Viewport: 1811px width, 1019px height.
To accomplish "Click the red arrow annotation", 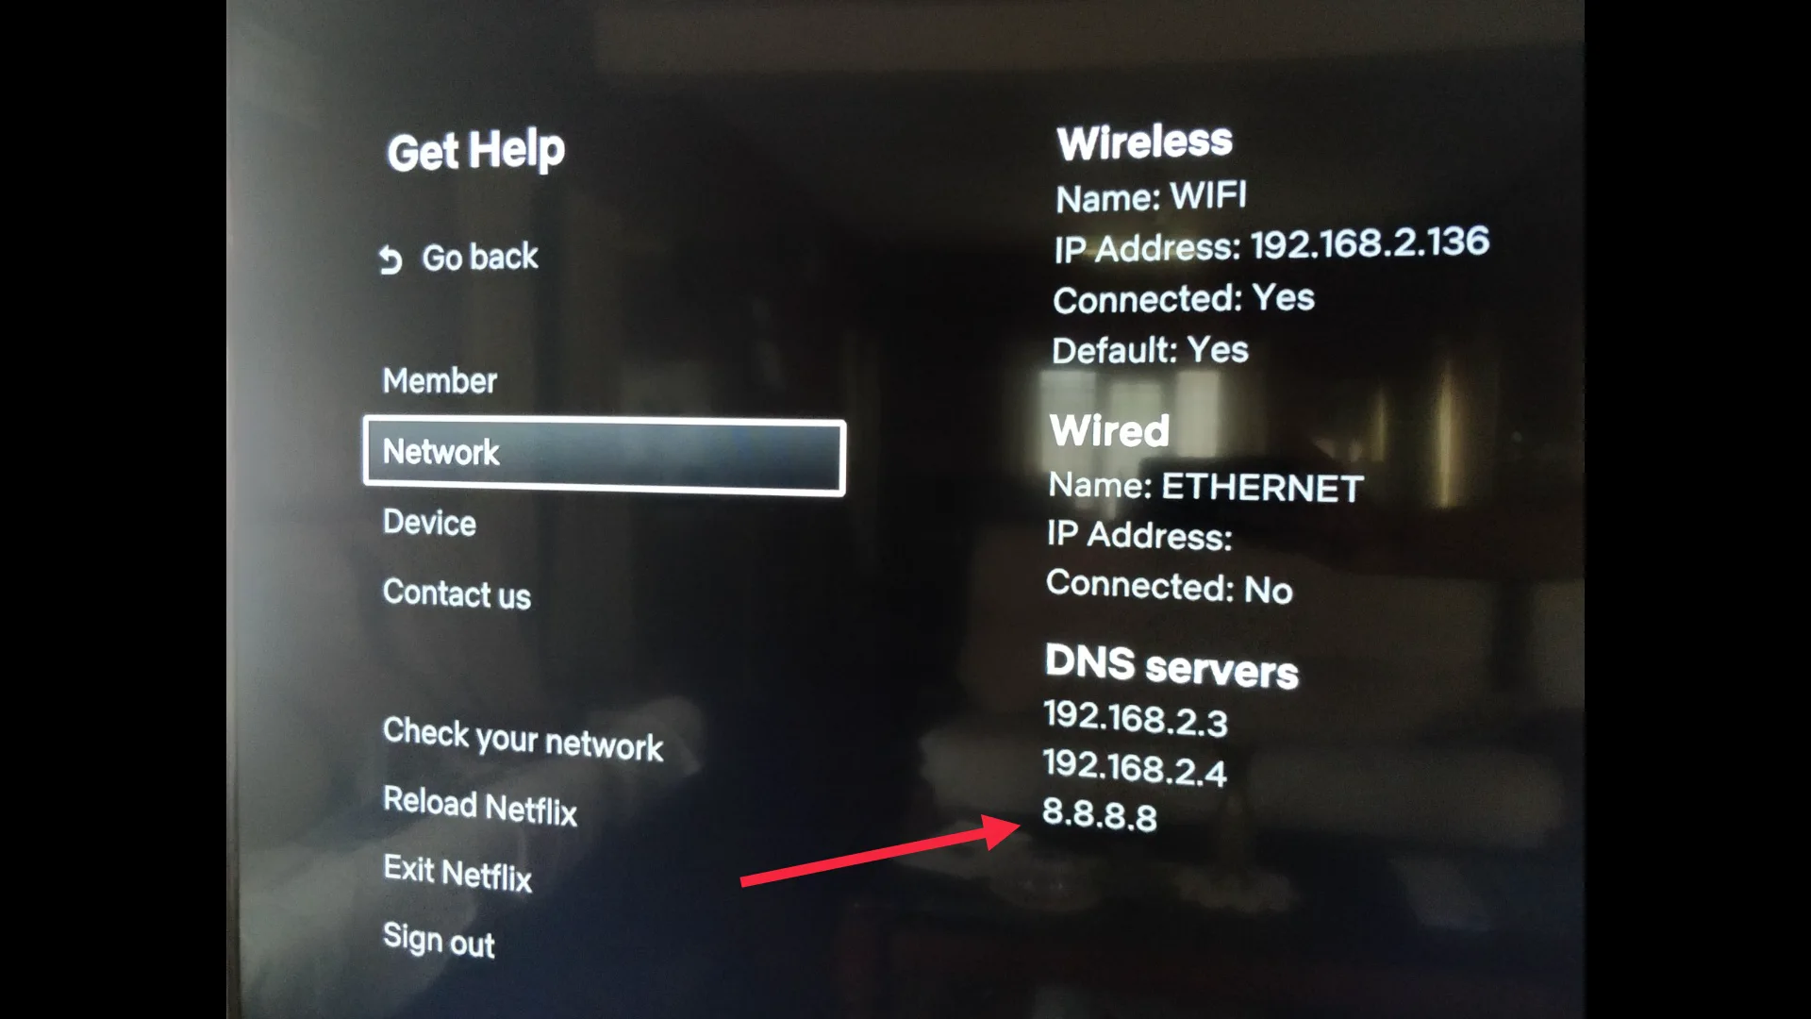I will (x=881, y=851).
